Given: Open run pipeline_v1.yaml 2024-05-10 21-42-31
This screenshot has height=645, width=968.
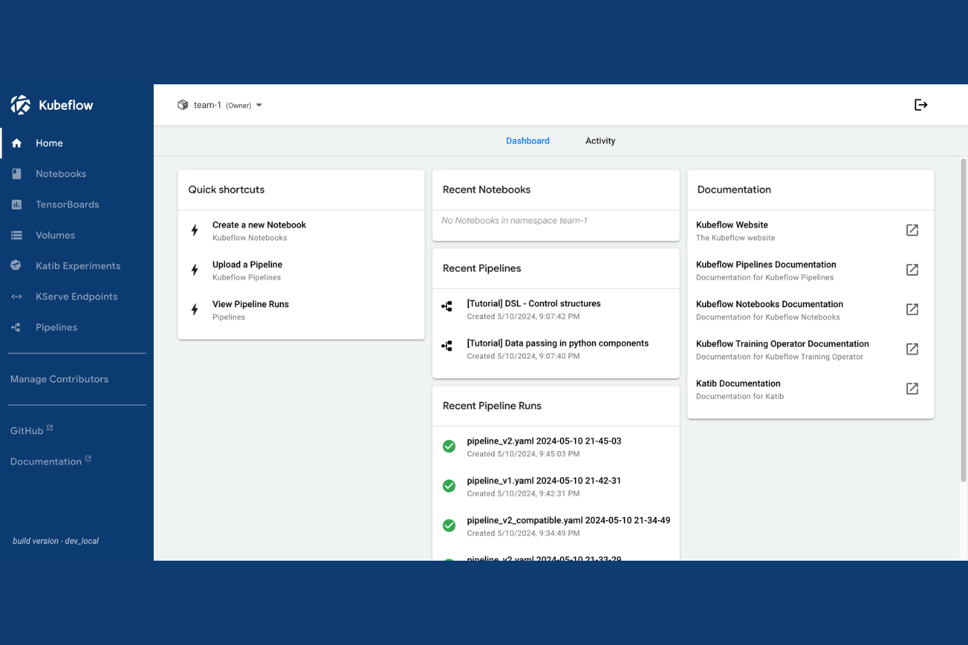Looking at the screenshot, I should [556, 486].
